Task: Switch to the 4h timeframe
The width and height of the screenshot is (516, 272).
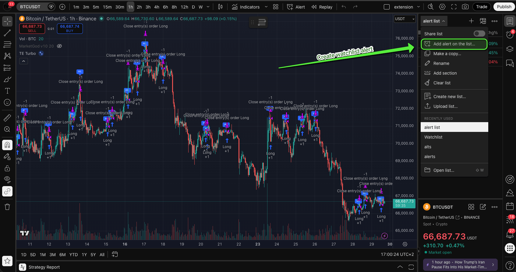Action: click(x=157, y=7)
